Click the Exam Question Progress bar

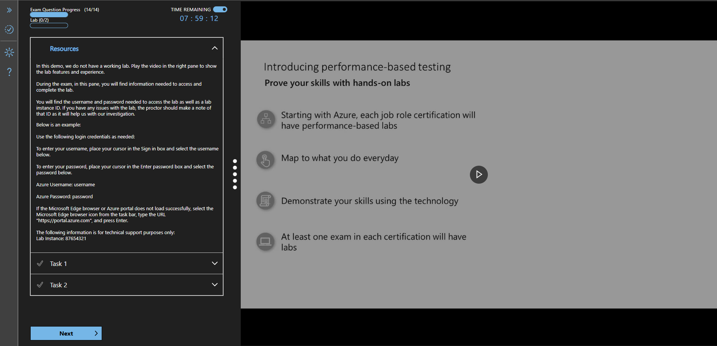pos(49,15)
